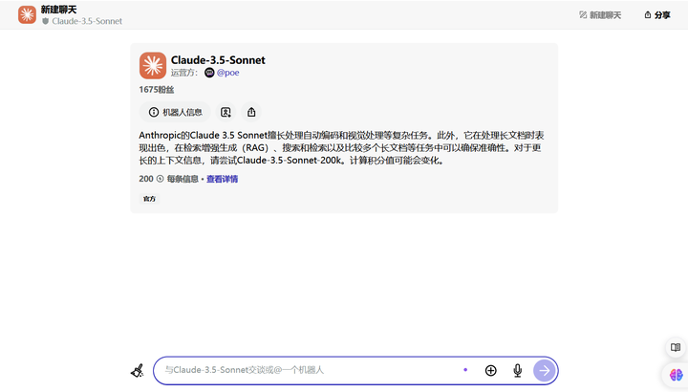Screen dimensions: 688x392
Task: Click the shield icon before header bot name
Action: pos(45,21)
